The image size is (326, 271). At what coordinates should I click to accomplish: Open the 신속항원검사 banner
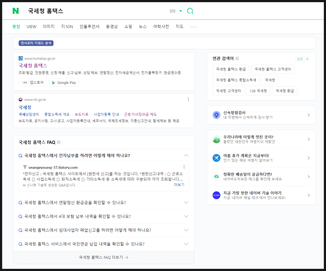(261, 115)
